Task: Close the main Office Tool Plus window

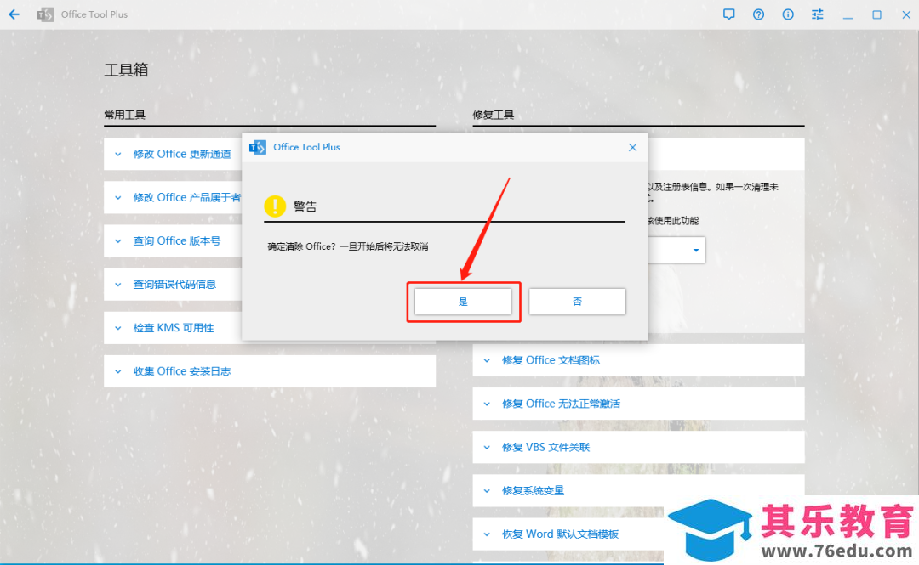Action: pyautogui.click(x=906, y=14)
